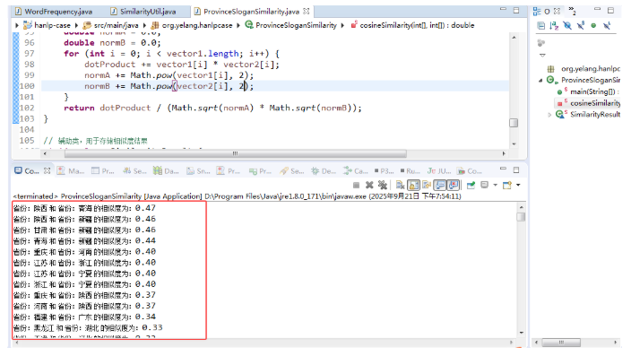Click Remove All Terminated Launches (double X)
This screenshot has height=356, width=631.
[x=383, y=186]
